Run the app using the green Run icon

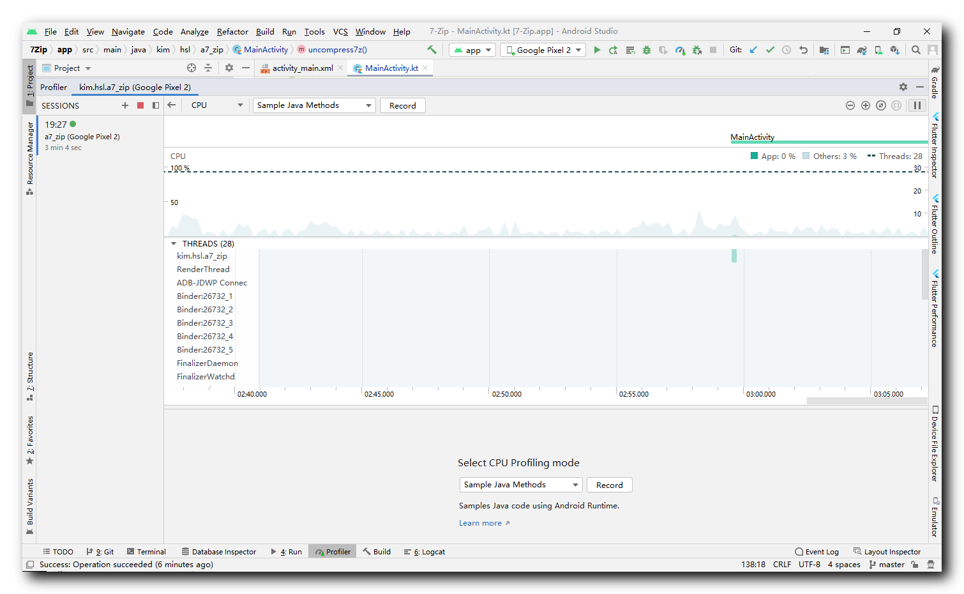click(597, 50)
